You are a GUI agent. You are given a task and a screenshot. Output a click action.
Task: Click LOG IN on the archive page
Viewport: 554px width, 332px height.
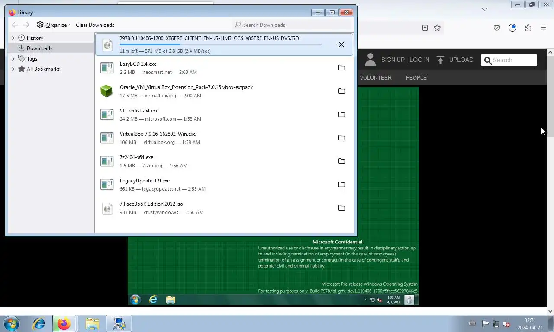coord(419,60)
